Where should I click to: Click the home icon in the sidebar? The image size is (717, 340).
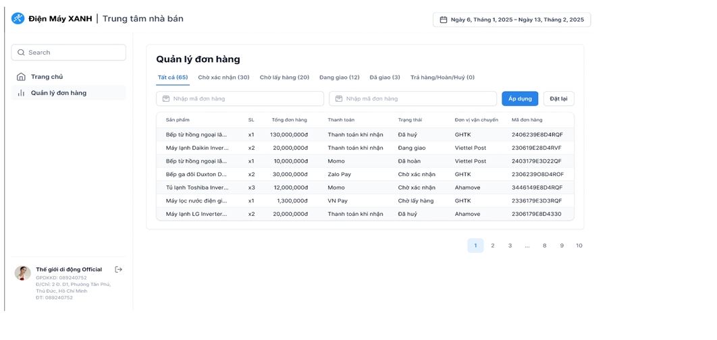22,77
